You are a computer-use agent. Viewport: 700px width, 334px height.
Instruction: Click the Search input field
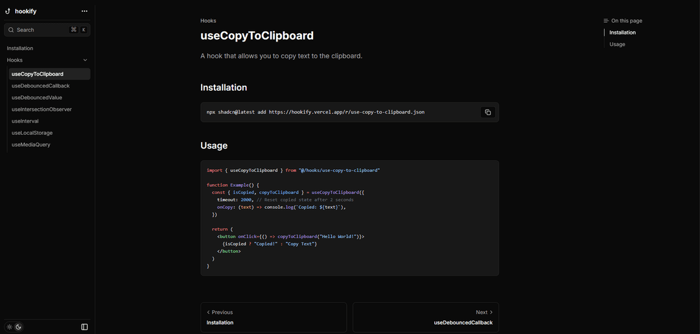point(42,30)
